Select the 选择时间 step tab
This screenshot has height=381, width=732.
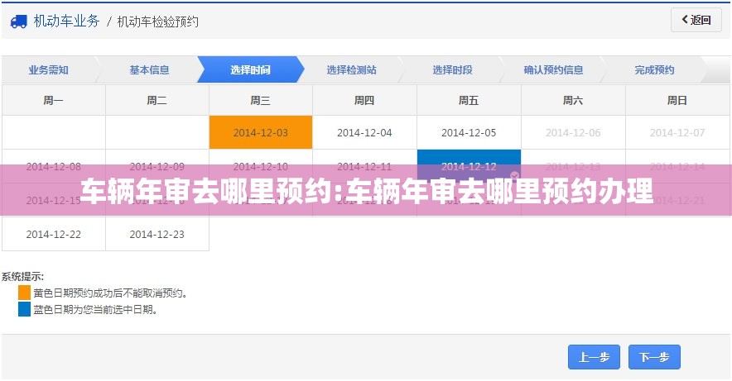pos(250,70)
